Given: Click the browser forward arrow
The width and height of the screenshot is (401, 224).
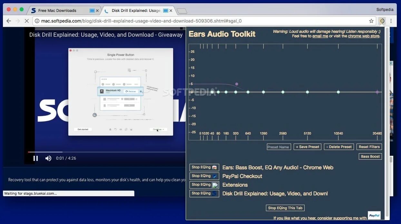Looking at the screenshot, I should coord(18,21).
